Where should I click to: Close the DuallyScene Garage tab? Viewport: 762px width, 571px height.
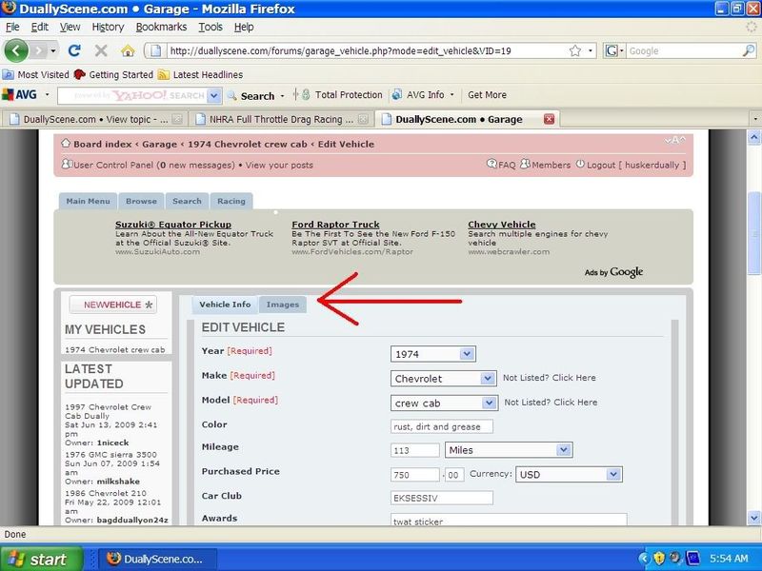click(x=549, y=119)
